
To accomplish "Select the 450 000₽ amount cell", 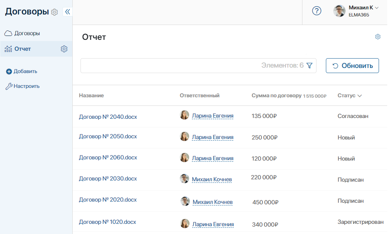I will pyautogui.click(x=265, y=202).
